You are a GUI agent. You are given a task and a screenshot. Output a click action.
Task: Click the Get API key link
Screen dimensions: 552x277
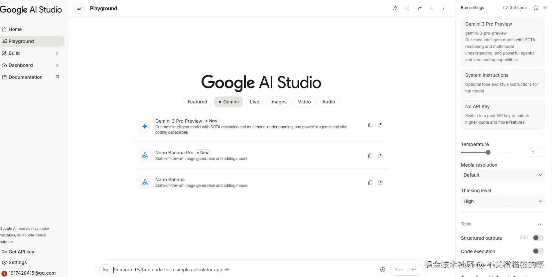pos(21,252)
